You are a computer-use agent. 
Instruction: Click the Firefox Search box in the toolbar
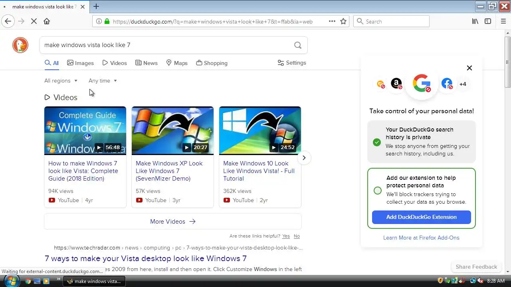pyautogui.click(x=391, y=22)
